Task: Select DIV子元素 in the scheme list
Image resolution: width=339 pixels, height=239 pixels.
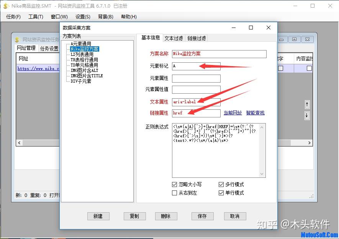Action: pos(81,81)
